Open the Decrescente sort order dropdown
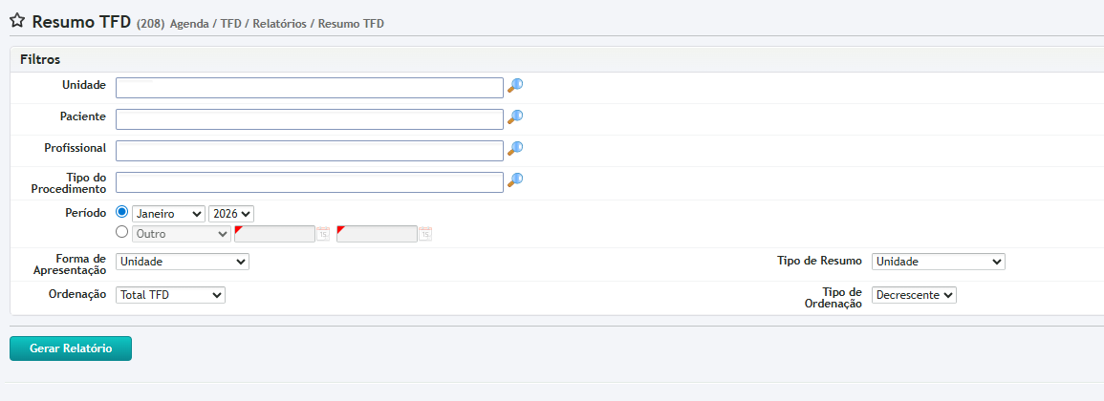 click(914, 296)
